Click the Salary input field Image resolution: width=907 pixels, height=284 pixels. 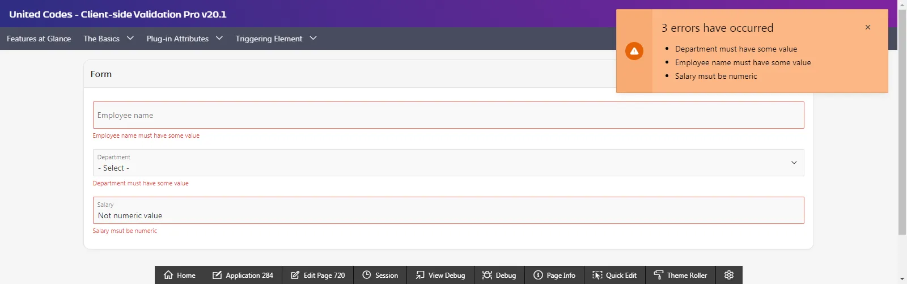(448, 215)
